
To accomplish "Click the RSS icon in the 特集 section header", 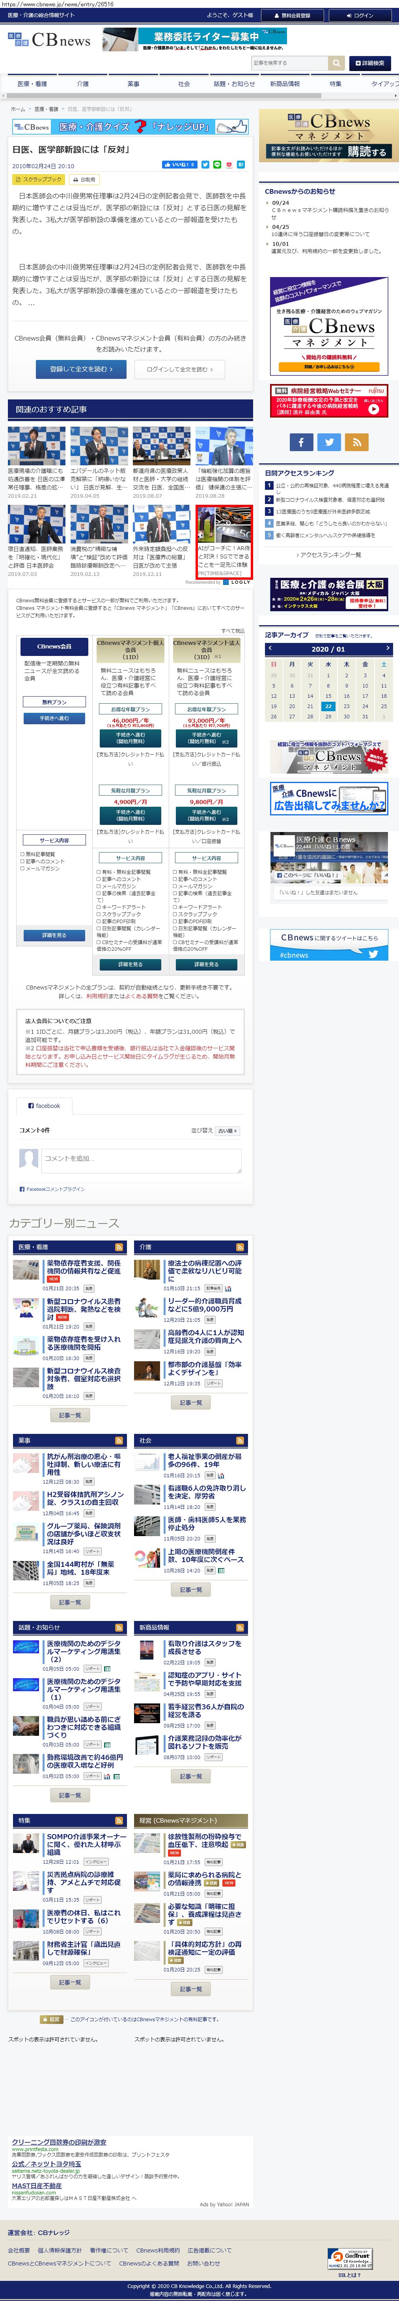I will click(119, 1820).
